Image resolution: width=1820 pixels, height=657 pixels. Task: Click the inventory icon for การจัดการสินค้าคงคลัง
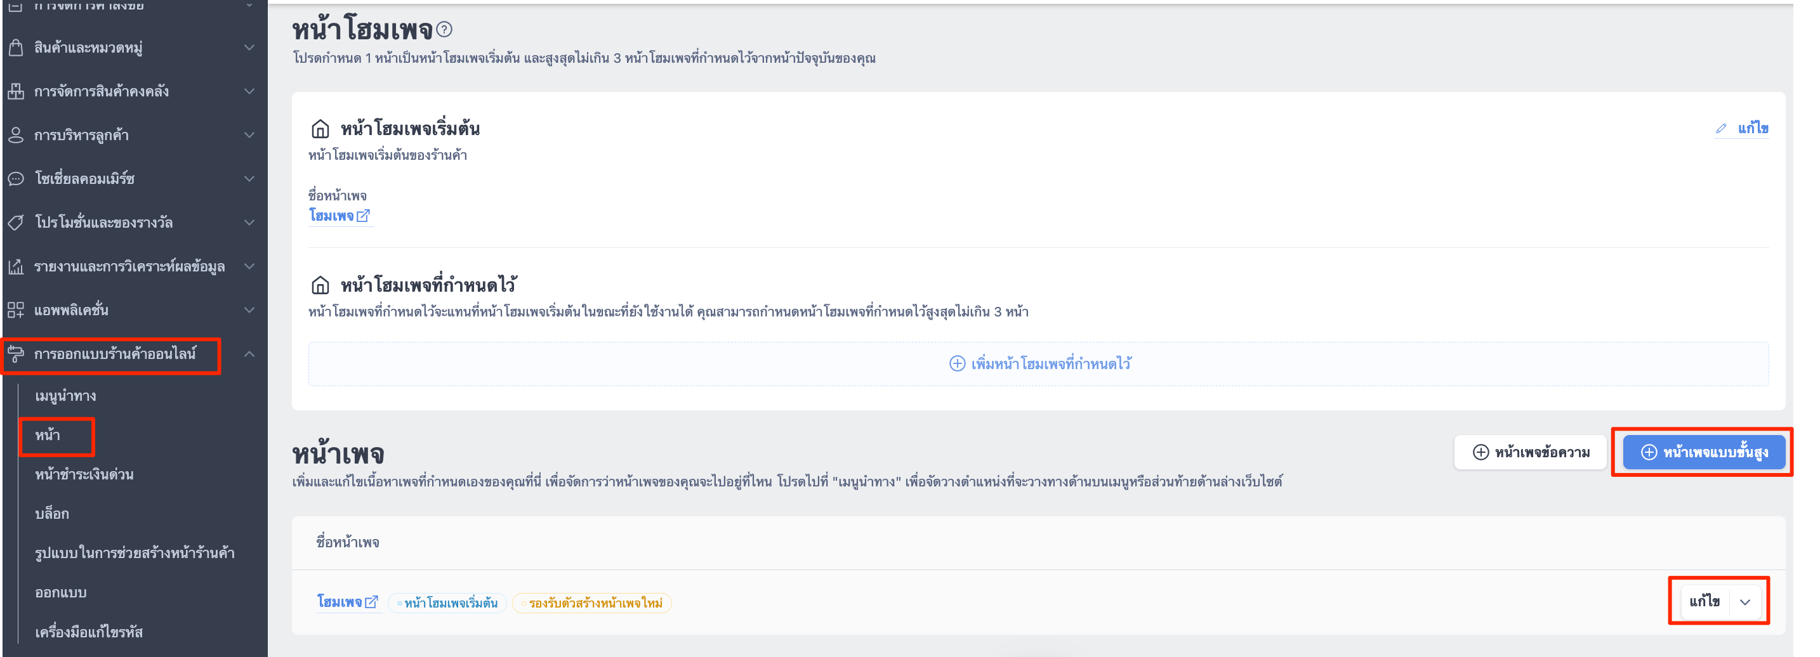tap(15, 91)
